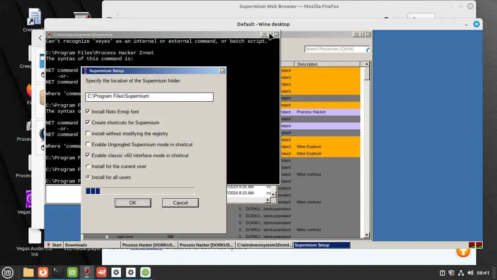Click OK in Supermium Setup
This screenshot has width=497, height=280.
(133, 203)
